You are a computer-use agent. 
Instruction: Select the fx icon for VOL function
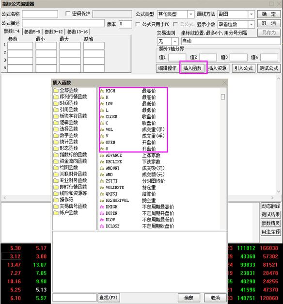tap(102, 129)
